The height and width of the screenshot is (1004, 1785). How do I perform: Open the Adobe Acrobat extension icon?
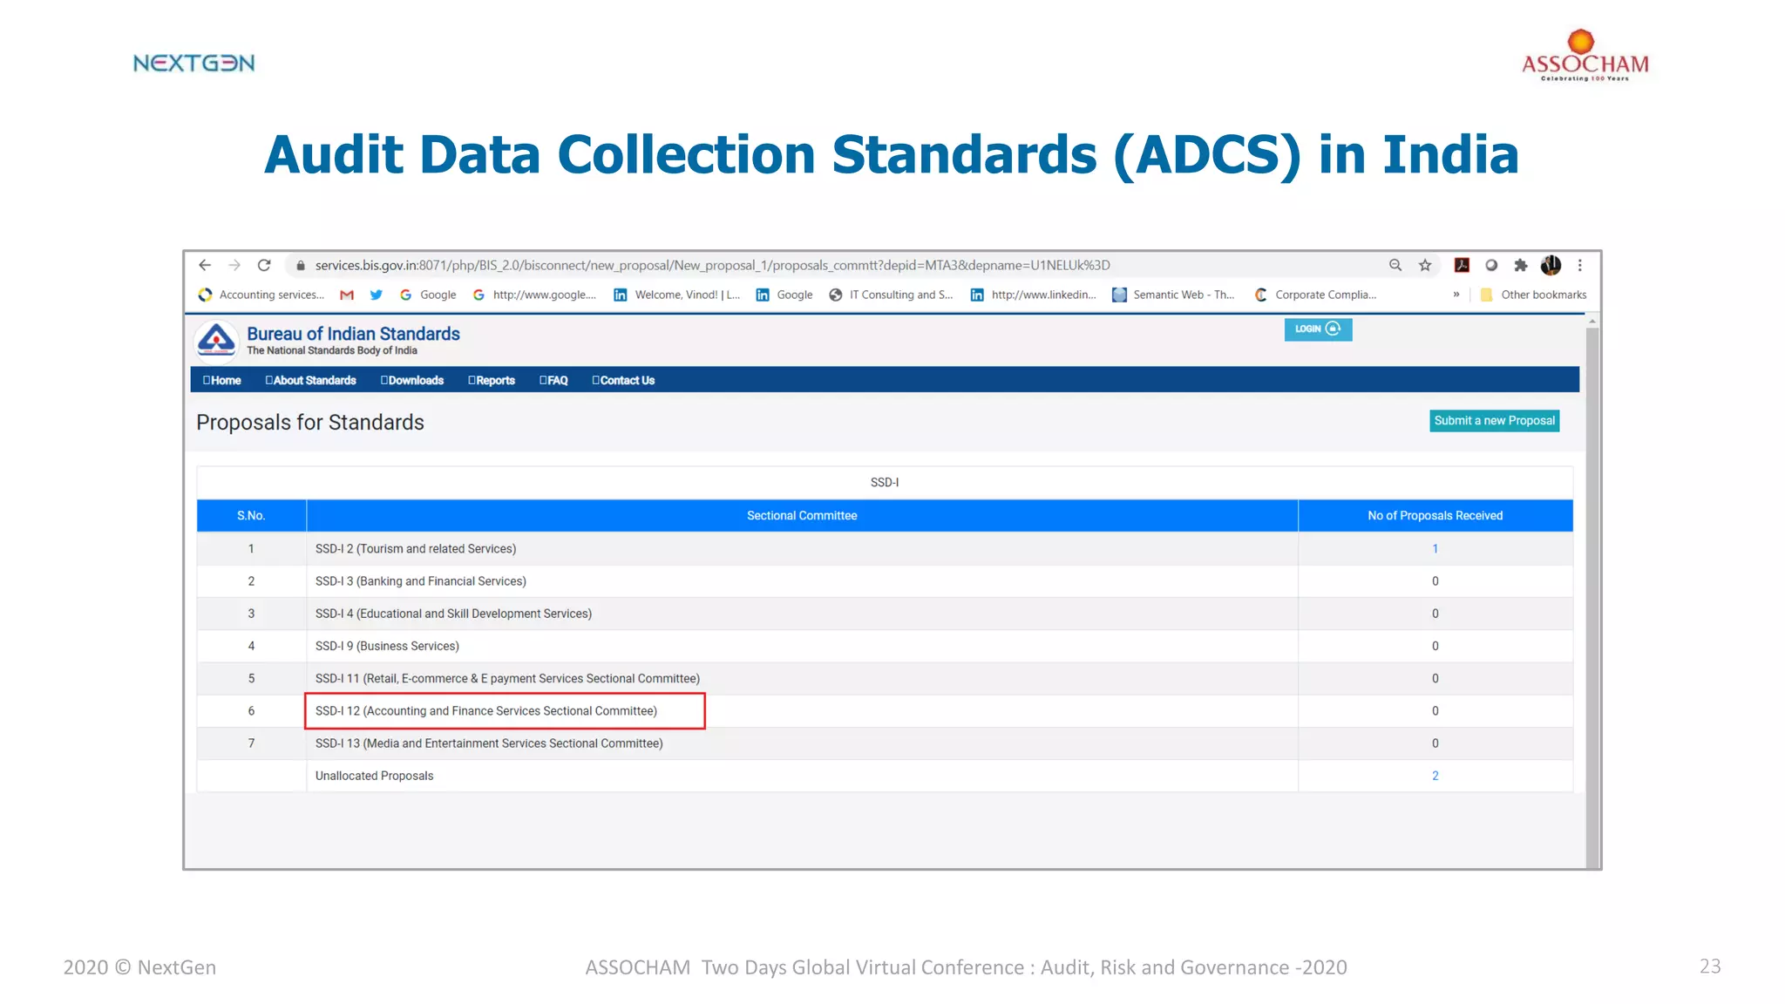tap(1463, 265)
